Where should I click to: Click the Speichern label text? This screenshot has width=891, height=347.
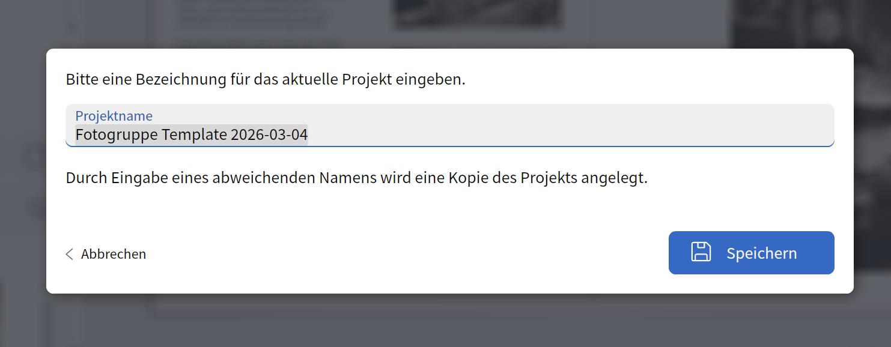coord(761,253)
